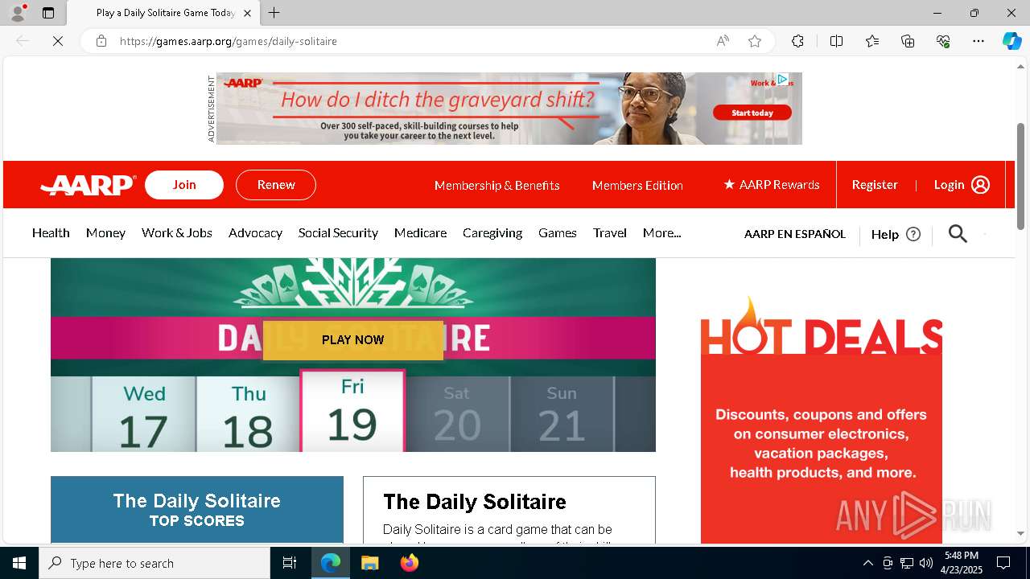Open the notification center
This screenshot has height=579, width=1030.
coord(1003,563)
